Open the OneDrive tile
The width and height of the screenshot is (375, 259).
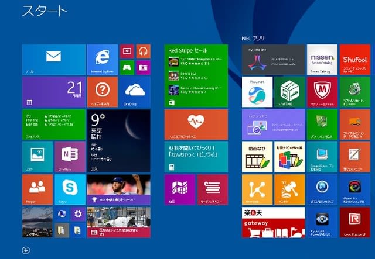click(135, 92)
